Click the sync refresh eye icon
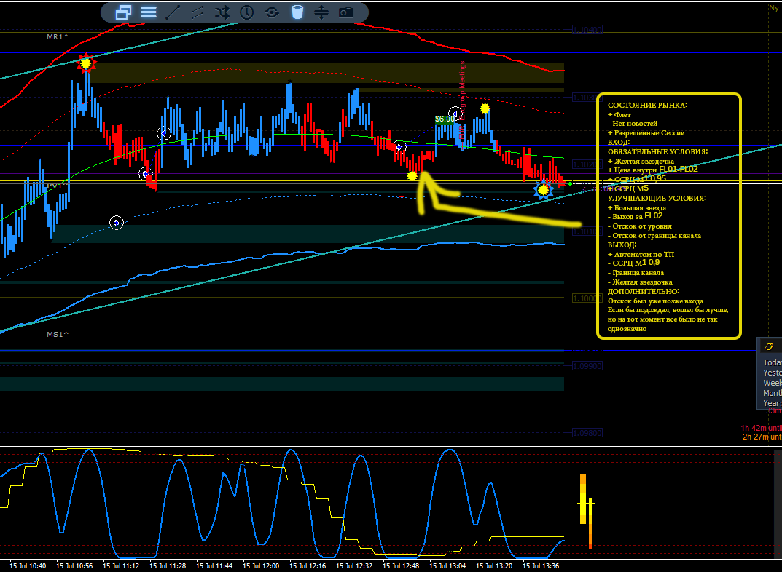 pos(272,12)
